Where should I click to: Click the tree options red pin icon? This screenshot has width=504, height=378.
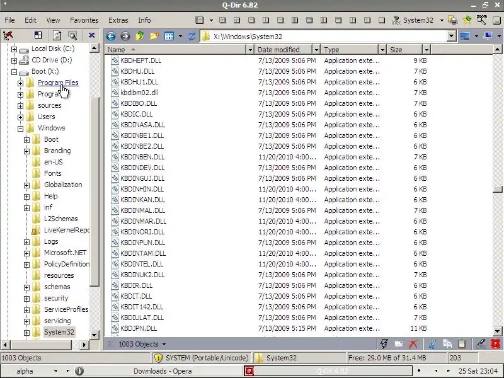pos(8,35)
